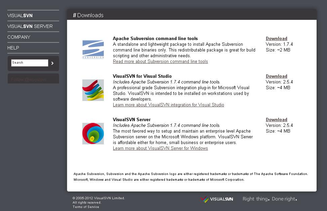The width and height of the screenshot is (327, 211).
Task: Click the Follow @visualsvn button
Action: point(29,79)
